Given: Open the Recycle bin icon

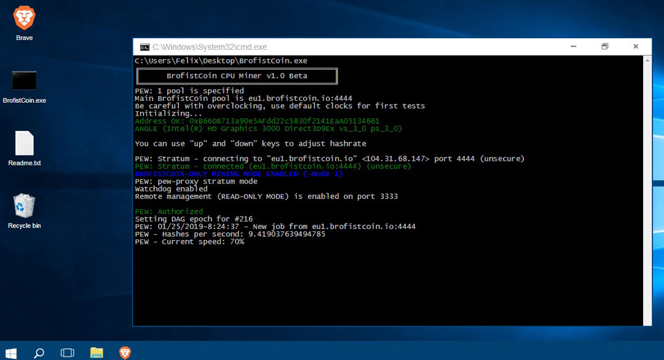Looking at the screenshot, I should (x=24, y=206).
